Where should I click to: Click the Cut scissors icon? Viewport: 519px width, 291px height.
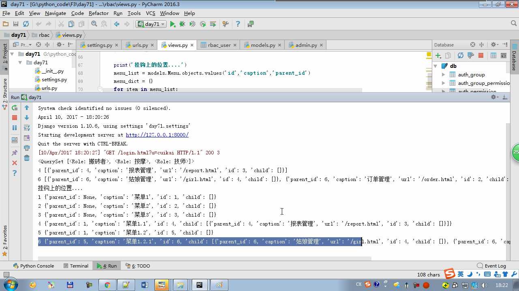tap(61, 24)
